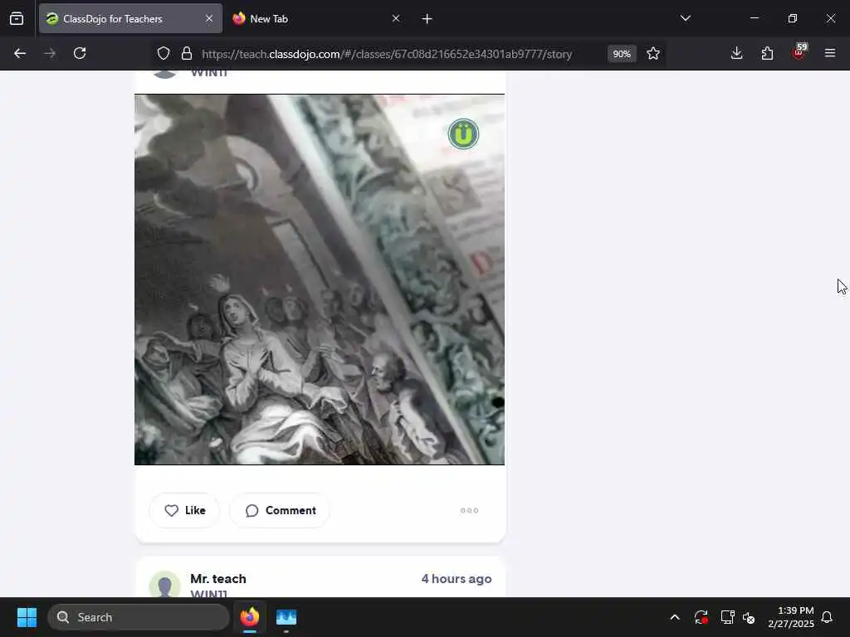
Task: Click Mr. teach profile avatar
Action: (165, 584)
